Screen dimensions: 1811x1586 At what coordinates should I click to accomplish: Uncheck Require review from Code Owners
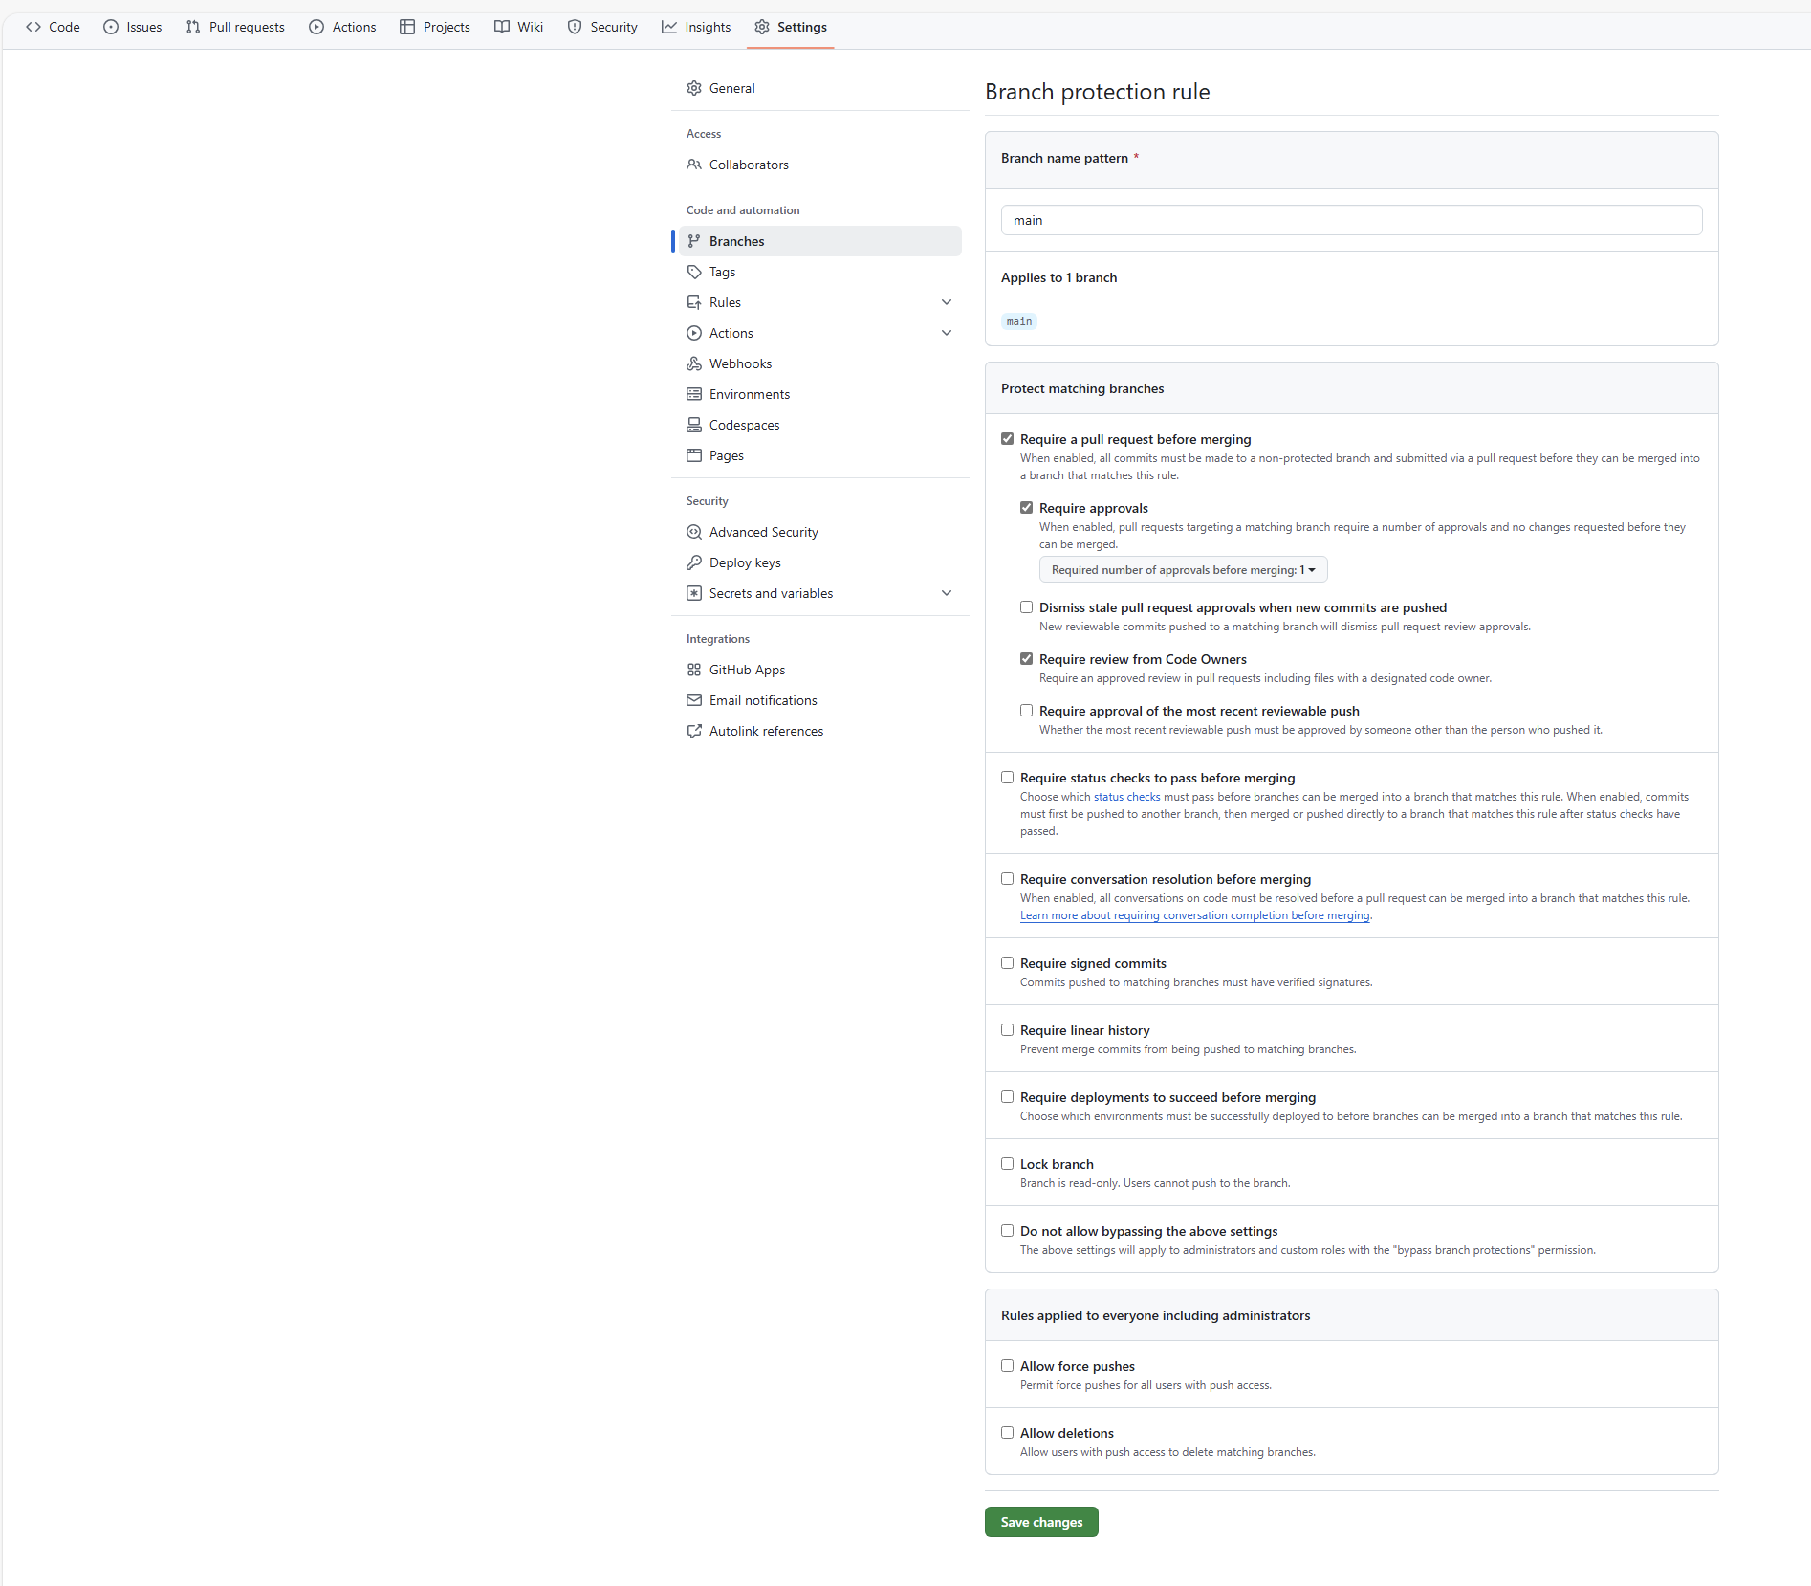tap(1026, 659)
